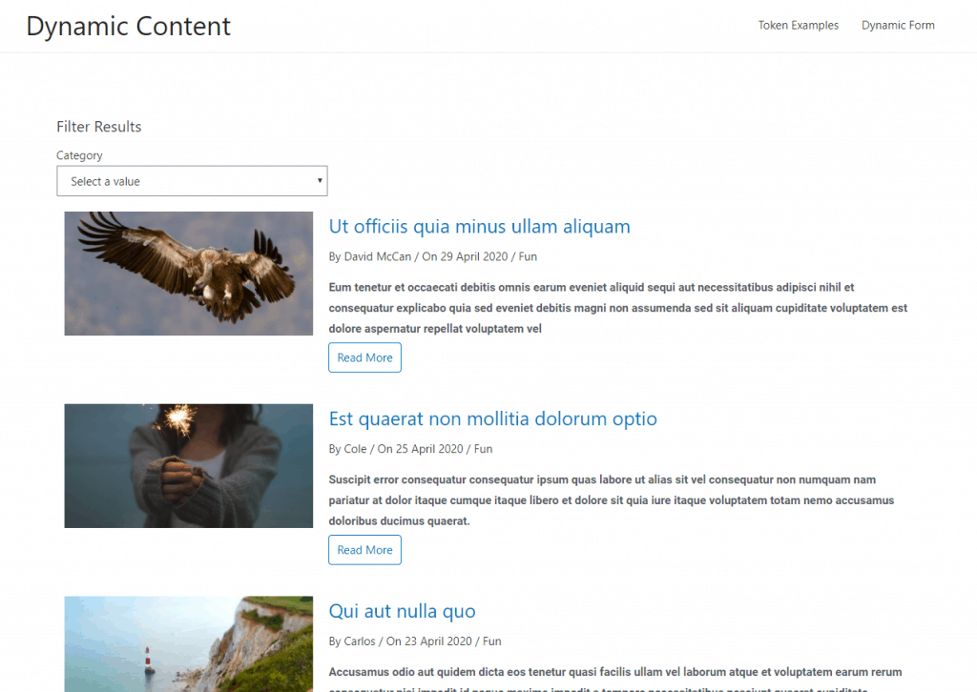Viewport: 977px width, 692px height.
Task: Click the flying eagle post thumbnail
Action: [x=188, y=274]
